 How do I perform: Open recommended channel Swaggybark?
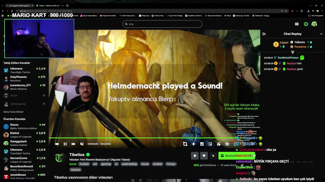click(x=24, y=143)
